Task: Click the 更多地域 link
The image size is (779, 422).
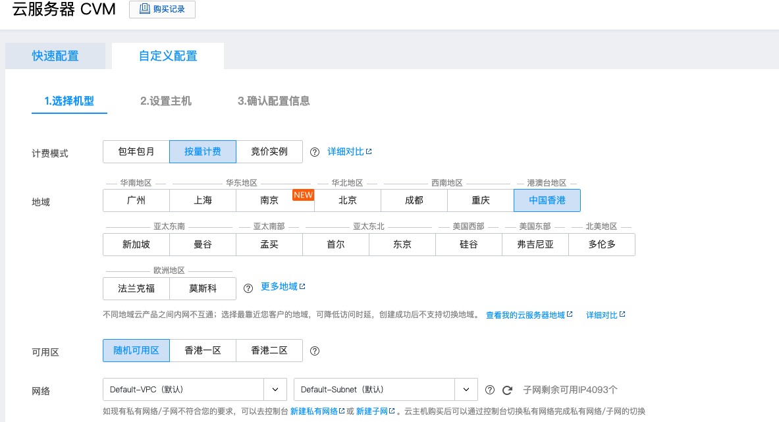Action: (280, 287)
